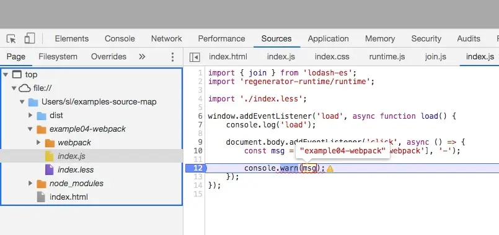This screenshot has height=235, width=499.
Task: Switch to join.js editor tab
Action: click(436, 57)
